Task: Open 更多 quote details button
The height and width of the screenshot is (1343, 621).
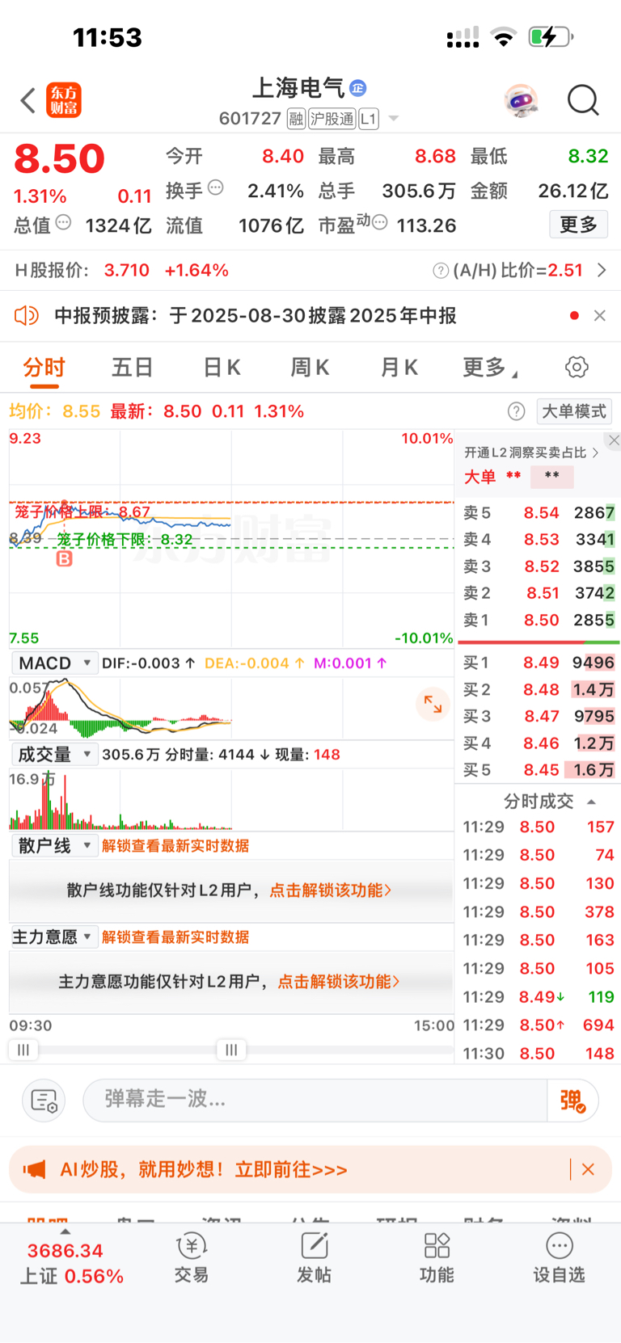Action: click(x=578, y=225)
